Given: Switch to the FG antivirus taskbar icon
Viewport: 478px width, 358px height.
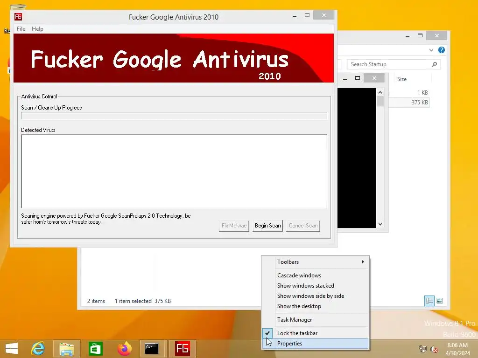Looking at the screenshot, I should [183, 349].
